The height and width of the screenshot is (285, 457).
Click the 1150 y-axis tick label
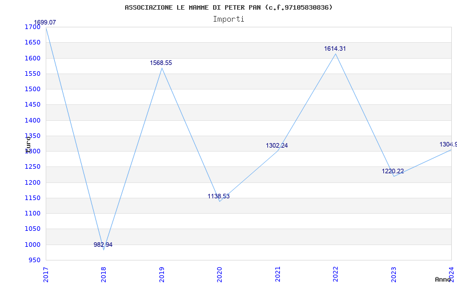coord(33,198)
